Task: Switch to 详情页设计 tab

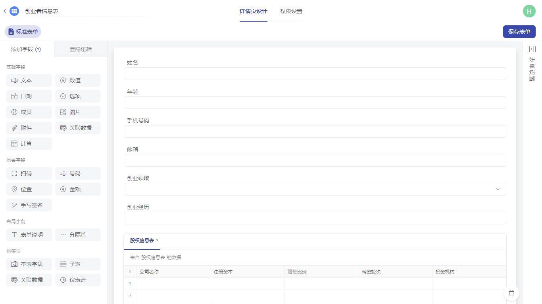Action: click(254, 11)
